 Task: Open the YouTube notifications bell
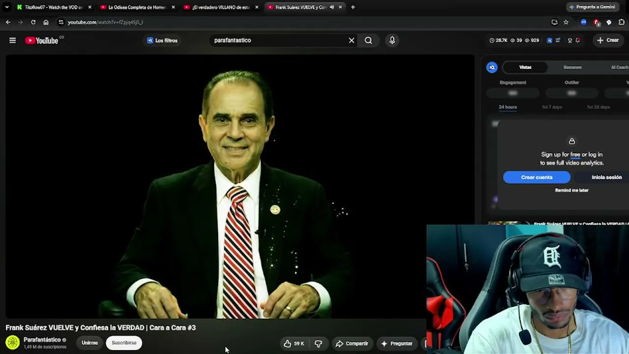coord(578,40)
